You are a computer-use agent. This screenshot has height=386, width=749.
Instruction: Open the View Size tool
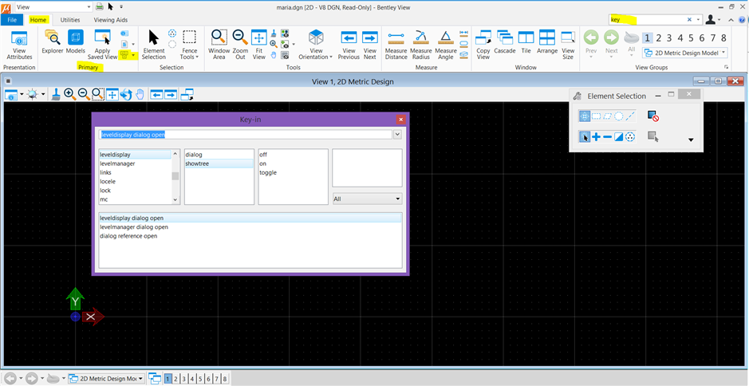568,45
